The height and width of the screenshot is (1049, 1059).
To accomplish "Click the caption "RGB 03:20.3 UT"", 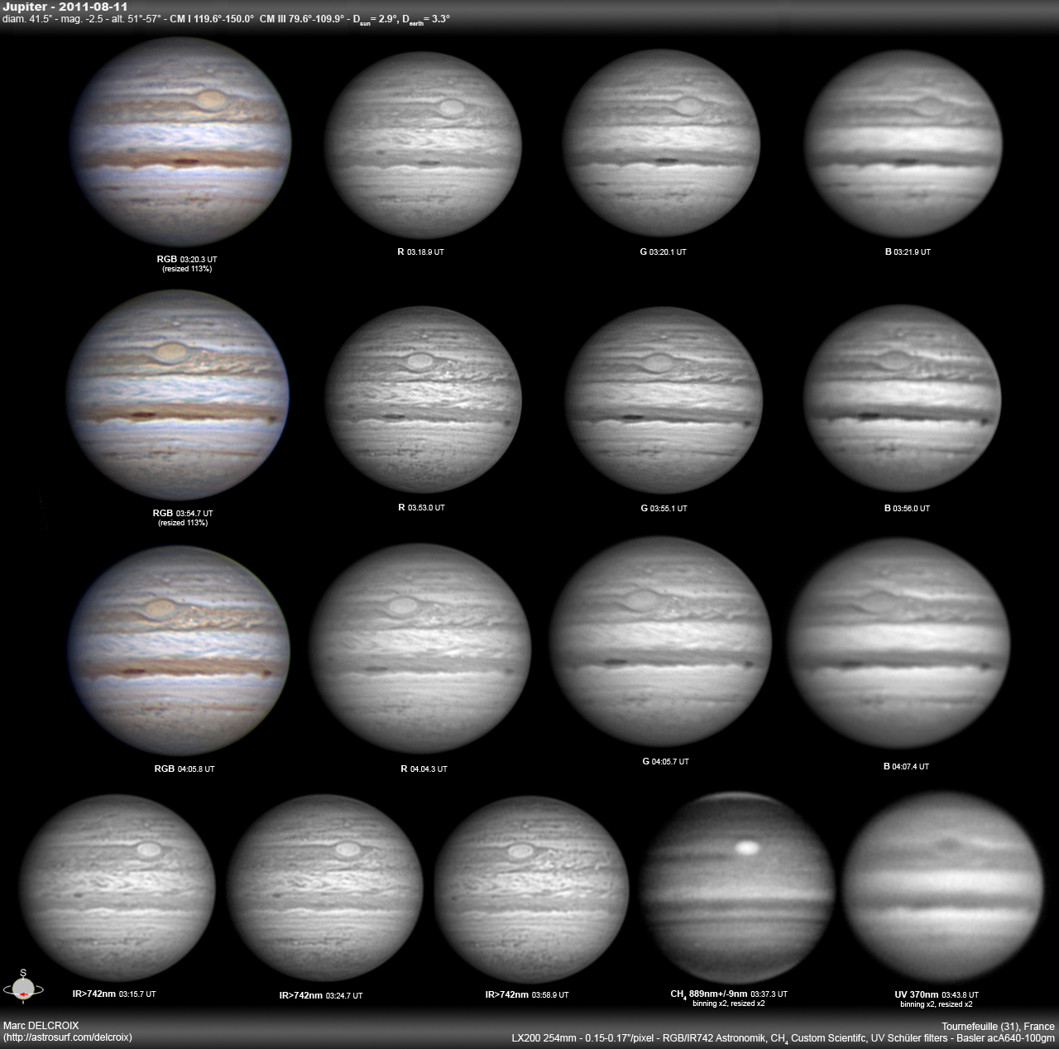I will [187, 259].
